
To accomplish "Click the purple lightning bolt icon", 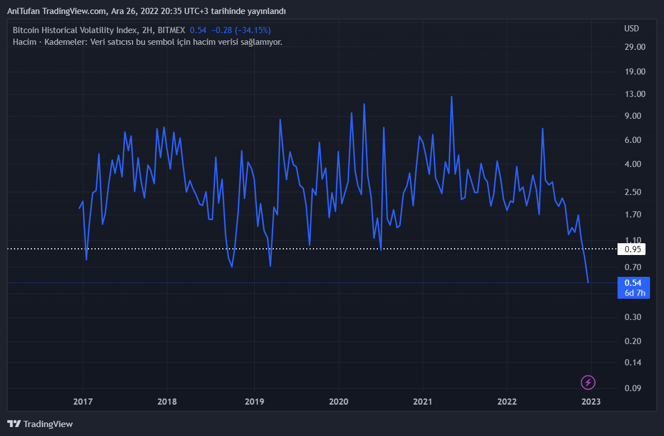I will coord(588,382).
